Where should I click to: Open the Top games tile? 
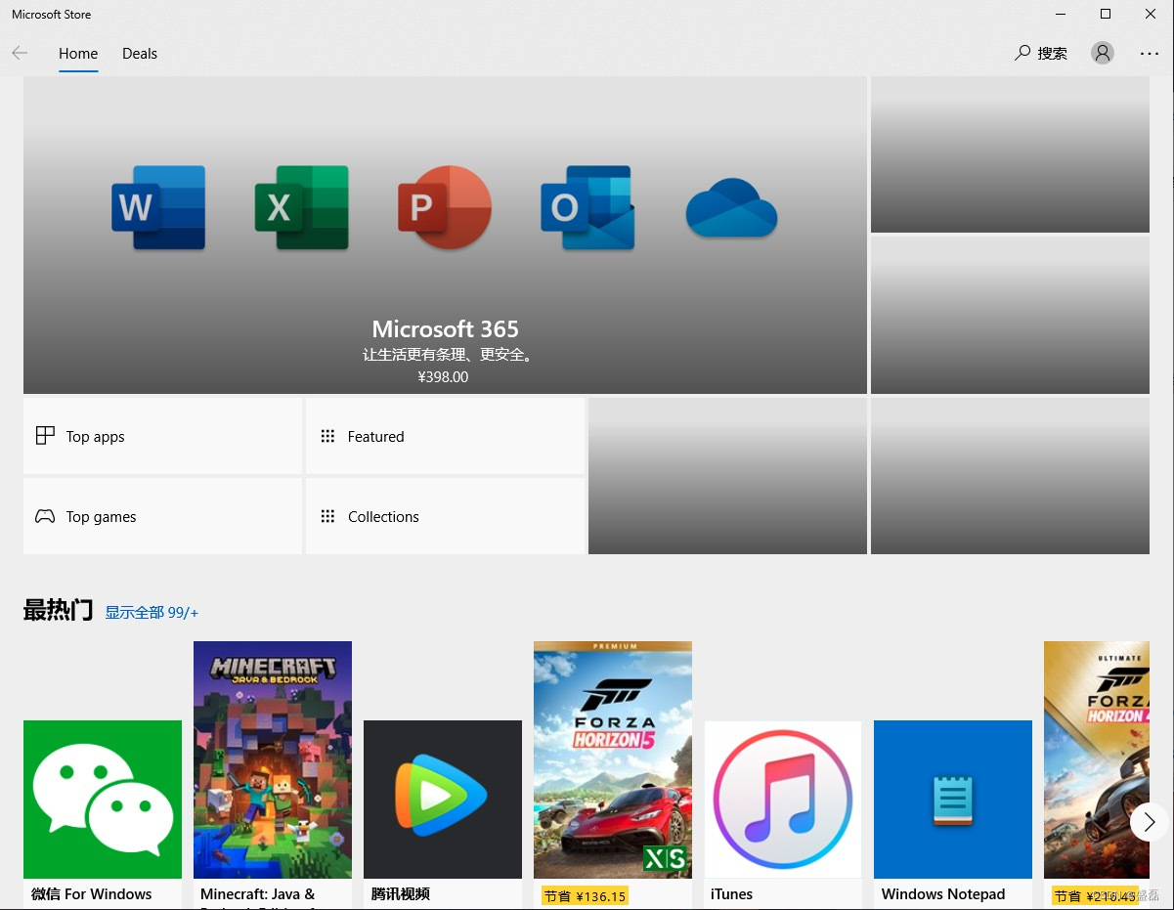[x=162, y=516]
